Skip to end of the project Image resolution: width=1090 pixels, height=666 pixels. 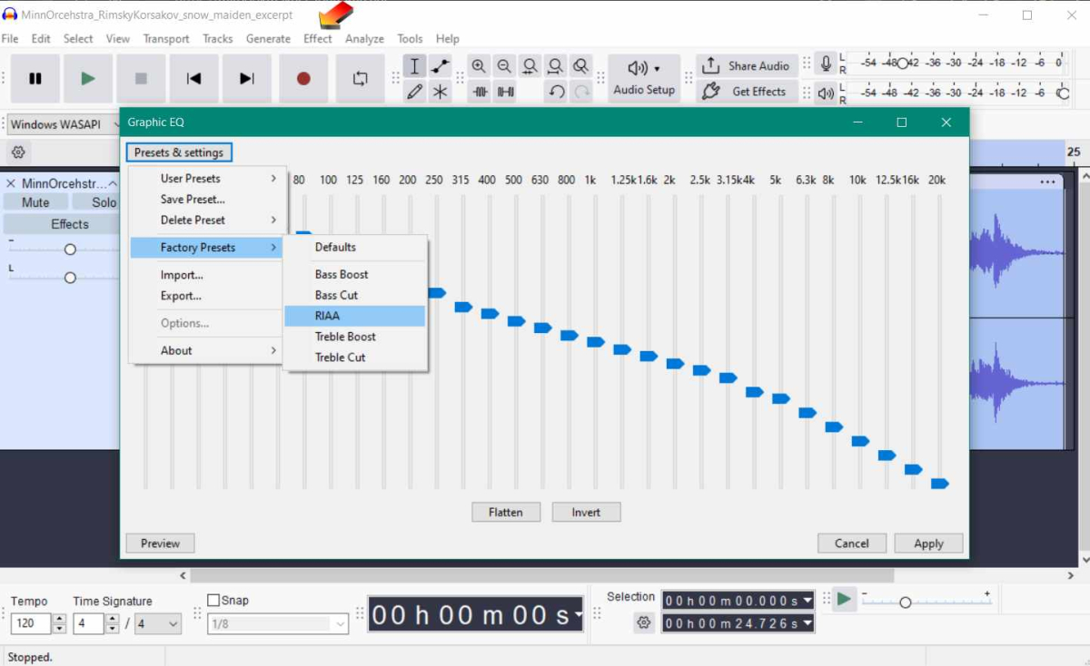click(246, 79)
